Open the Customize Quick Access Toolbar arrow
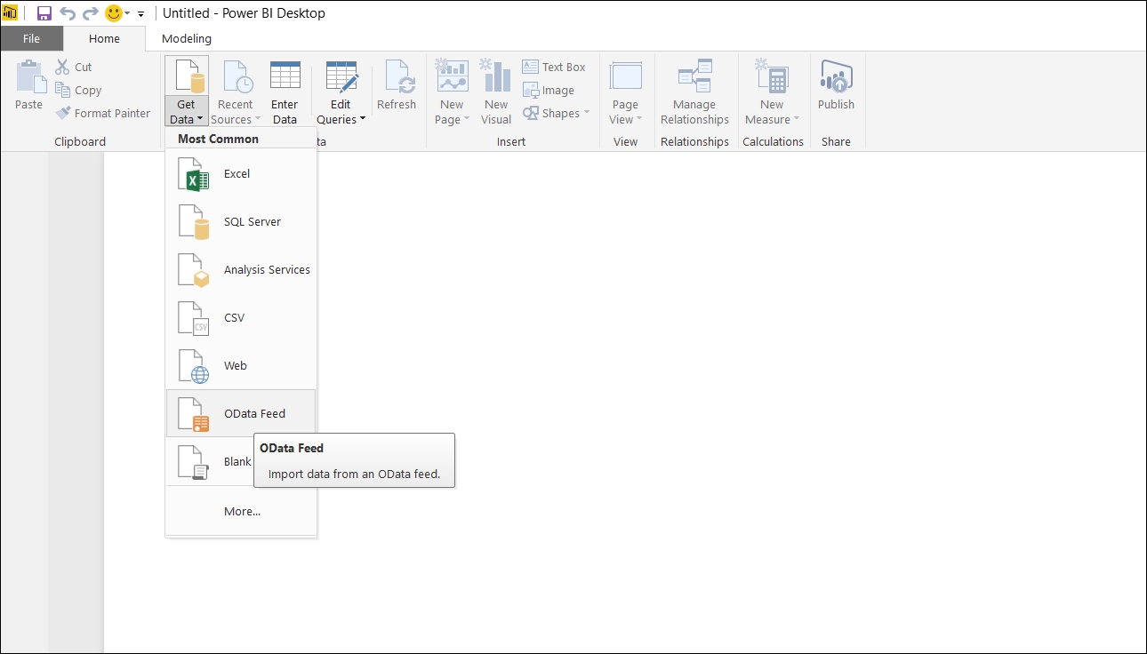Screen dimensions: 1147x654 pos(140,14)
